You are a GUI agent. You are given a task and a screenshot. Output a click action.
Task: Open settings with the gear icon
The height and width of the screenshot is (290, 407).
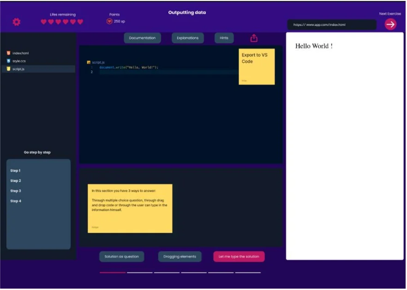pos(17,22)
